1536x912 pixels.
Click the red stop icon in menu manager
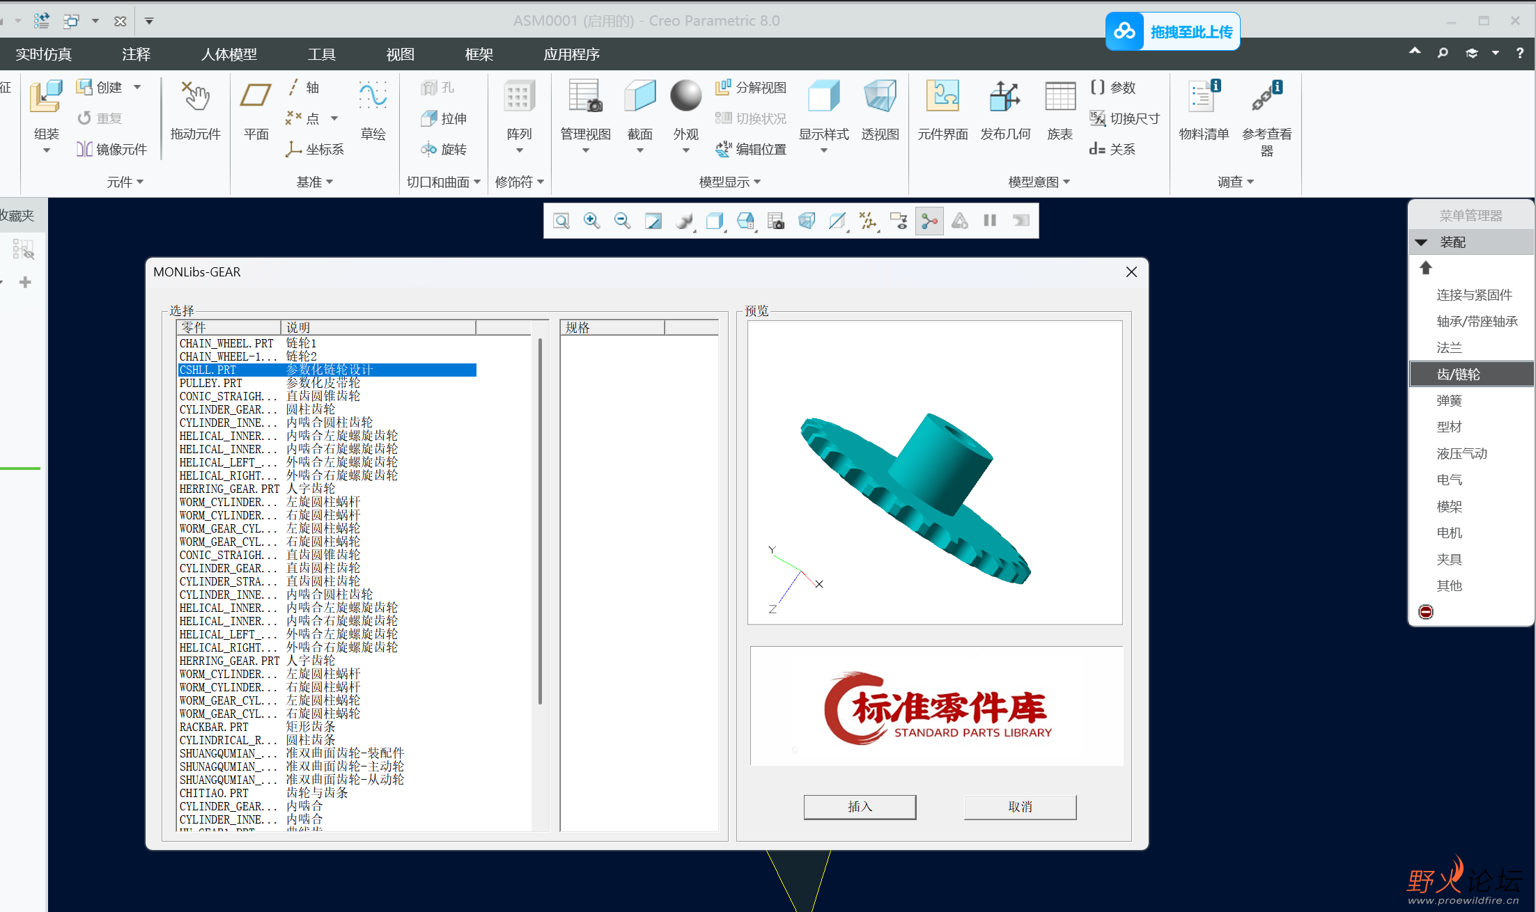pos(1426,612)
